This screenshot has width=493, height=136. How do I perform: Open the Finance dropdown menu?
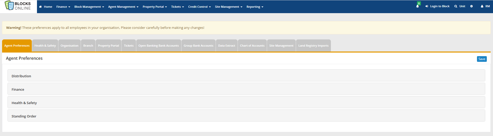coord(63,7)
